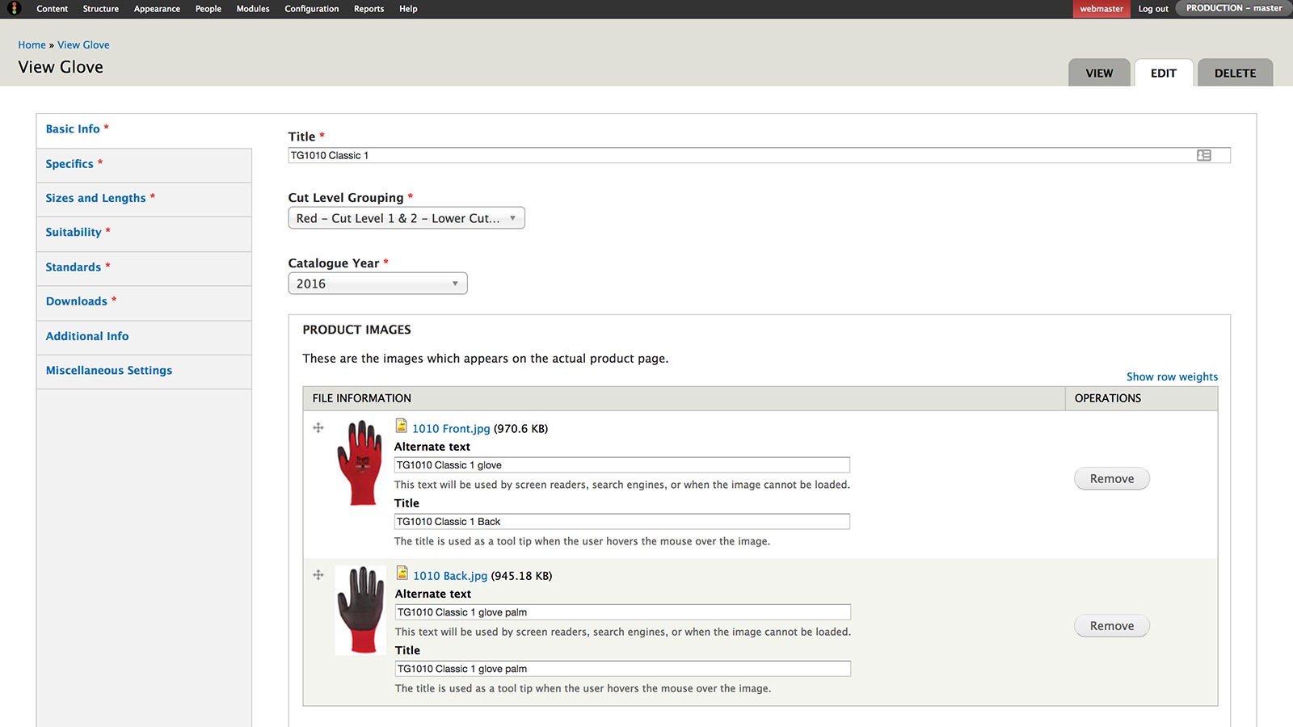
Task: Remove the 1010 Front.jpg image
Action: click(x=1112, y=479)
